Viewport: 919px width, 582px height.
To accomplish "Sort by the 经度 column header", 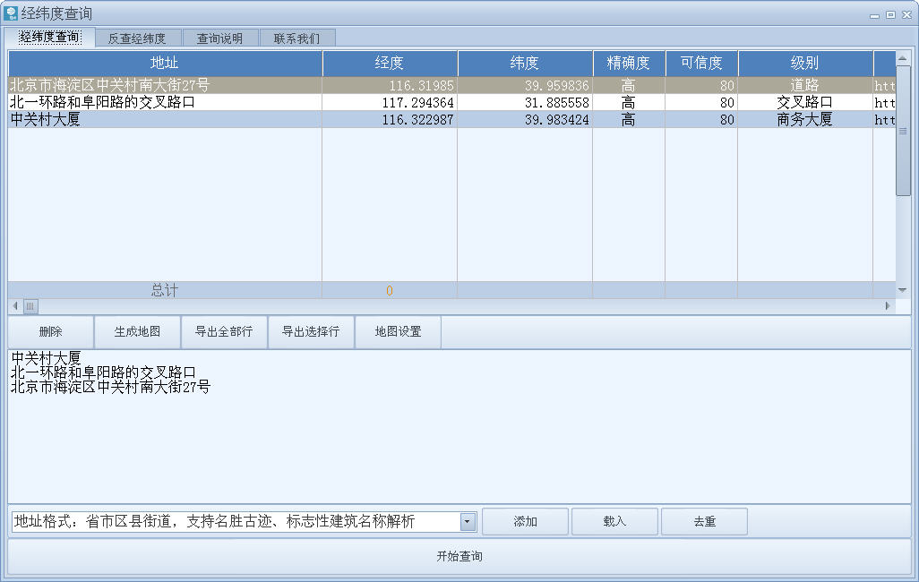I will pos(390,64).
